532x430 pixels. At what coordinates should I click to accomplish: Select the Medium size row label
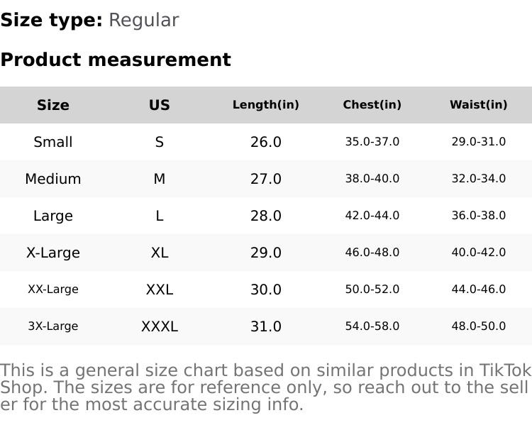click(x=53, y=179)
